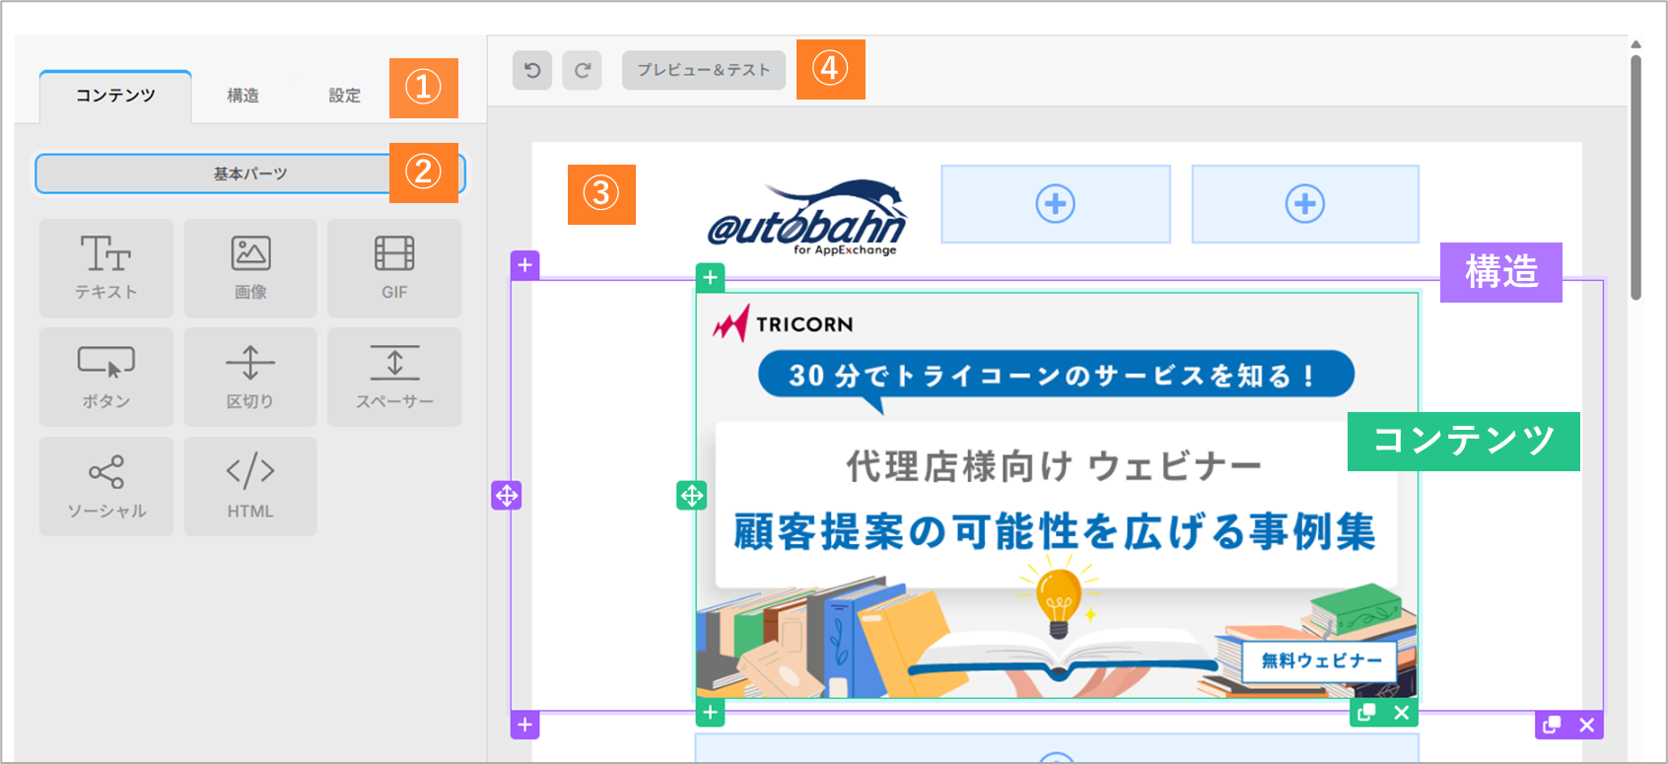Viewport: 1668px width, 764px height.
Task: Select the TRICORN webinar banner image
Action: 1057,496
